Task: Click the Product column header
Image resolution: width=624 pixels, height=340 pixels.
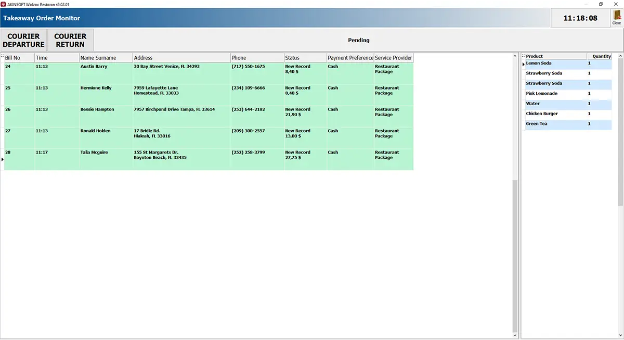Action: pyautogui.click(x=555, y=56)
